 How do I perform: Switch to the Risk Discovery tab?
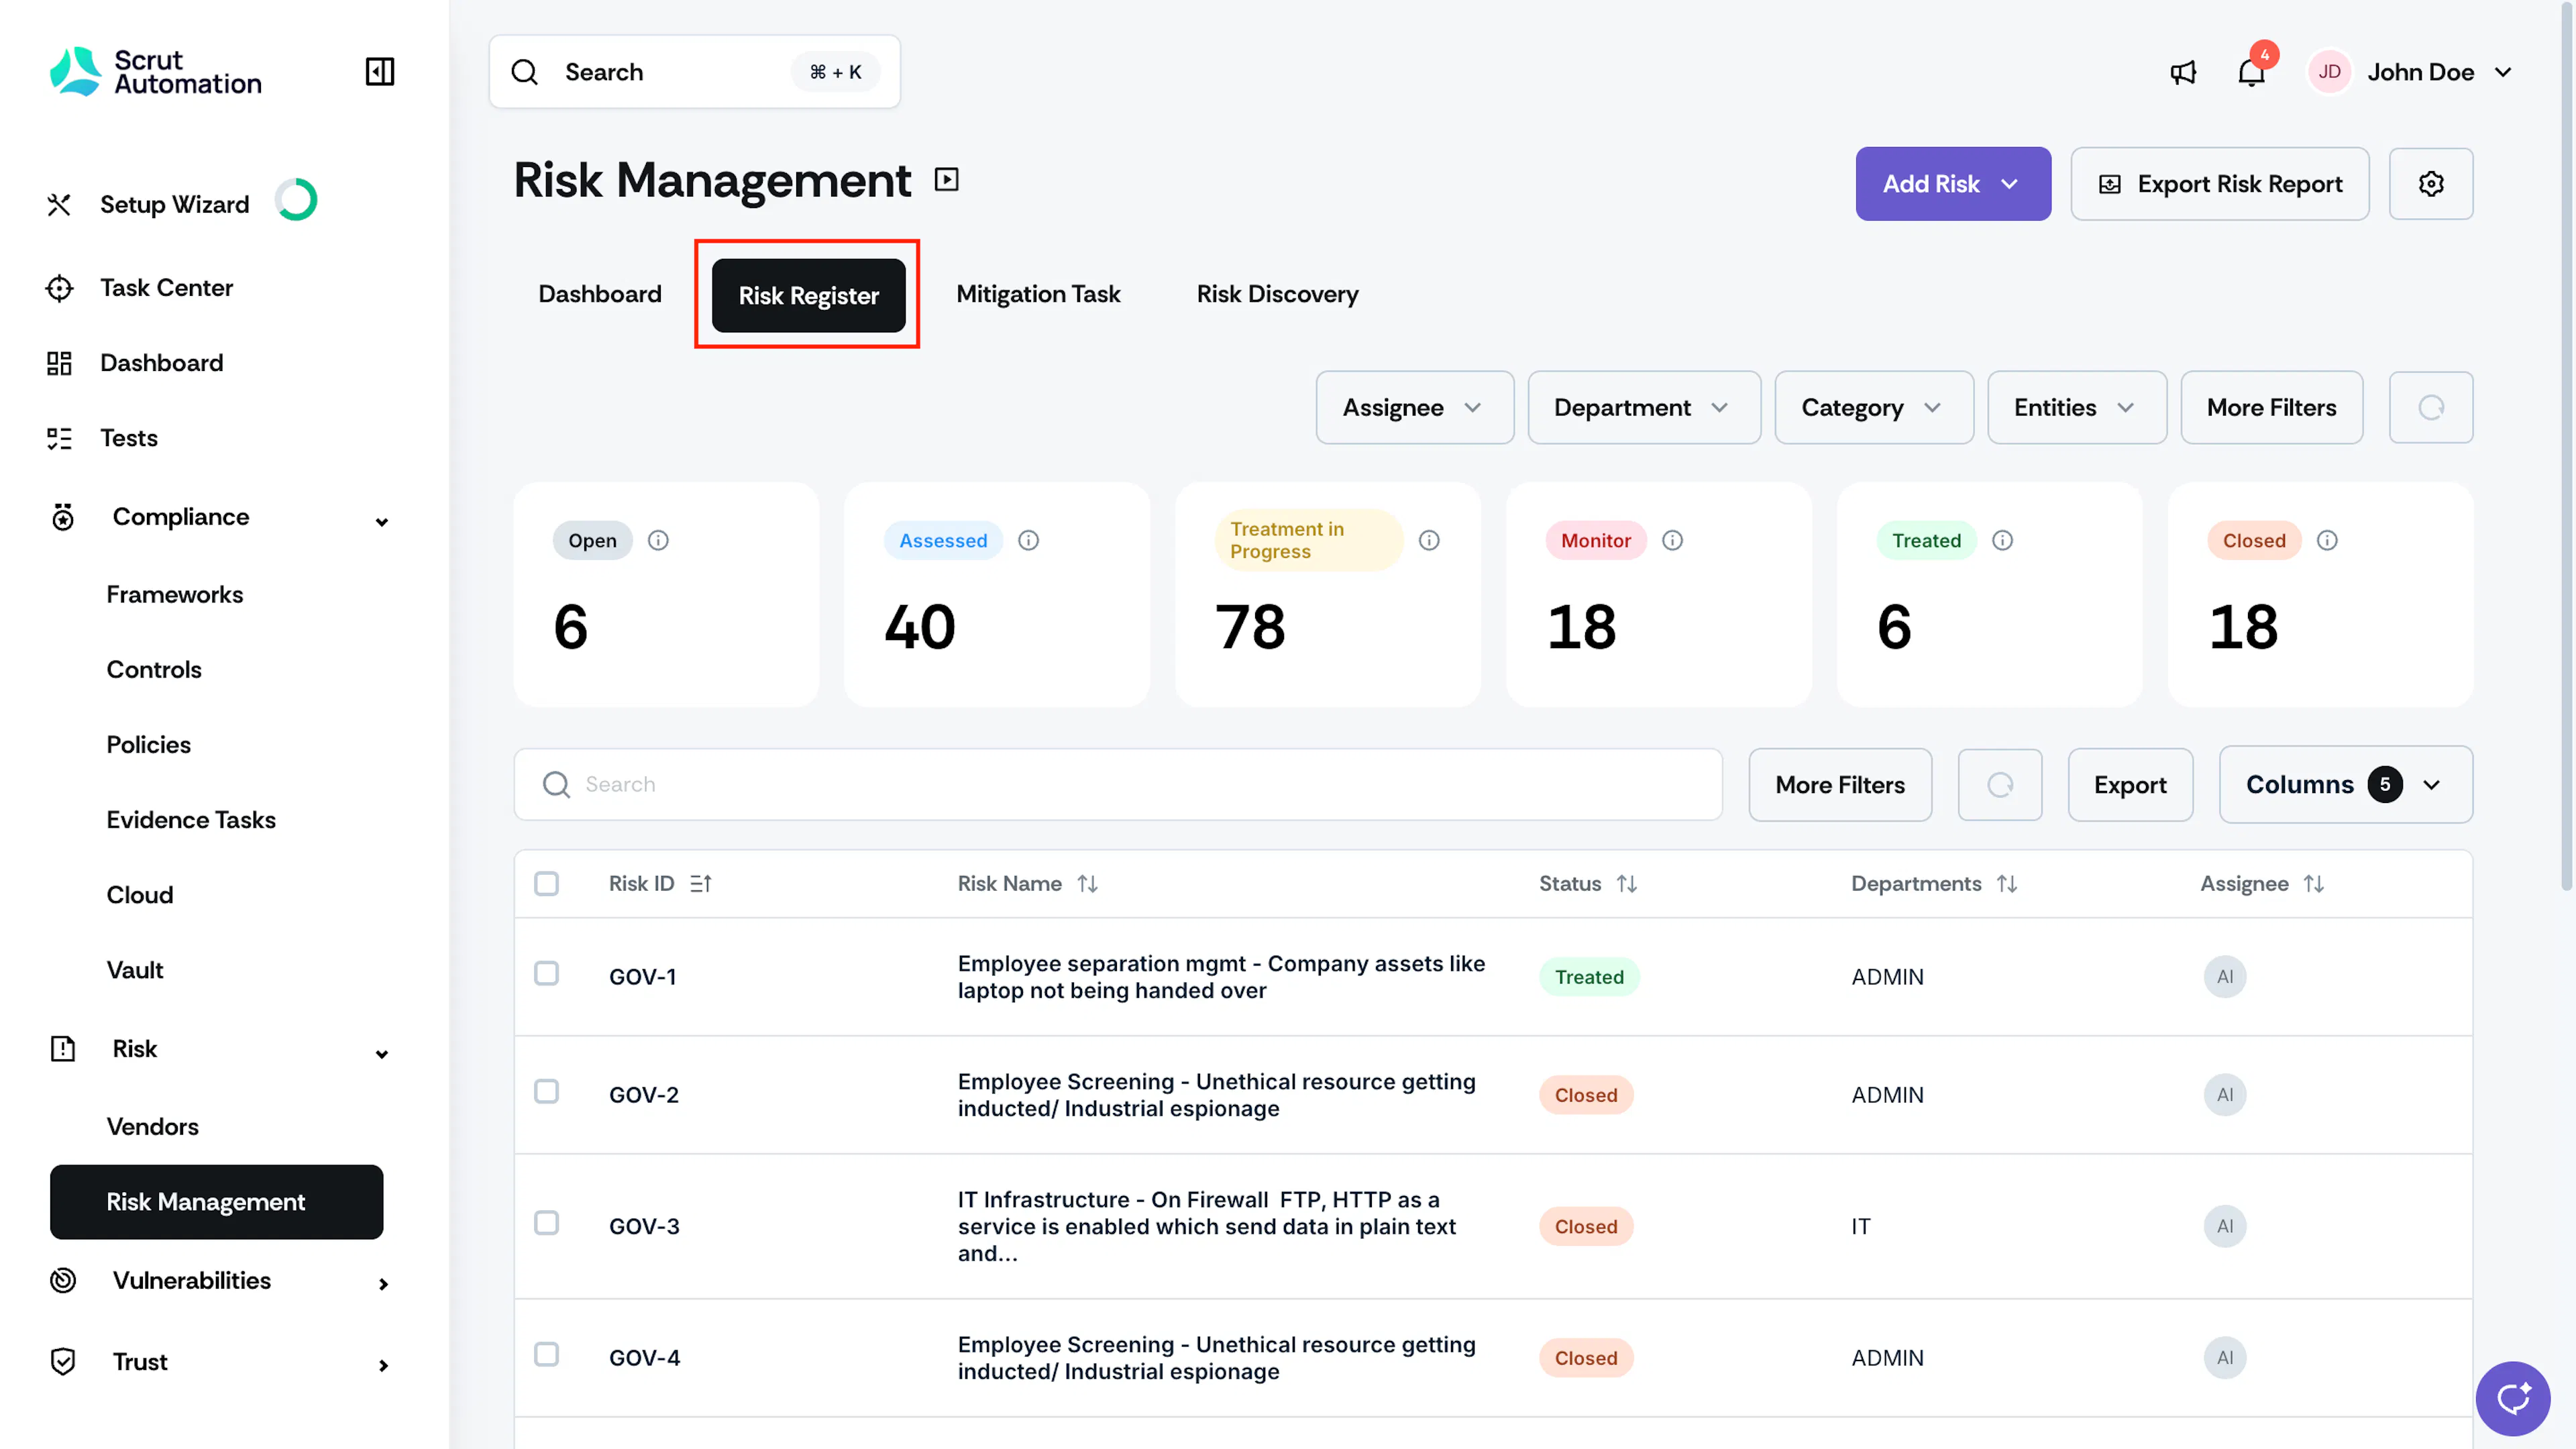click(1277, 294)
